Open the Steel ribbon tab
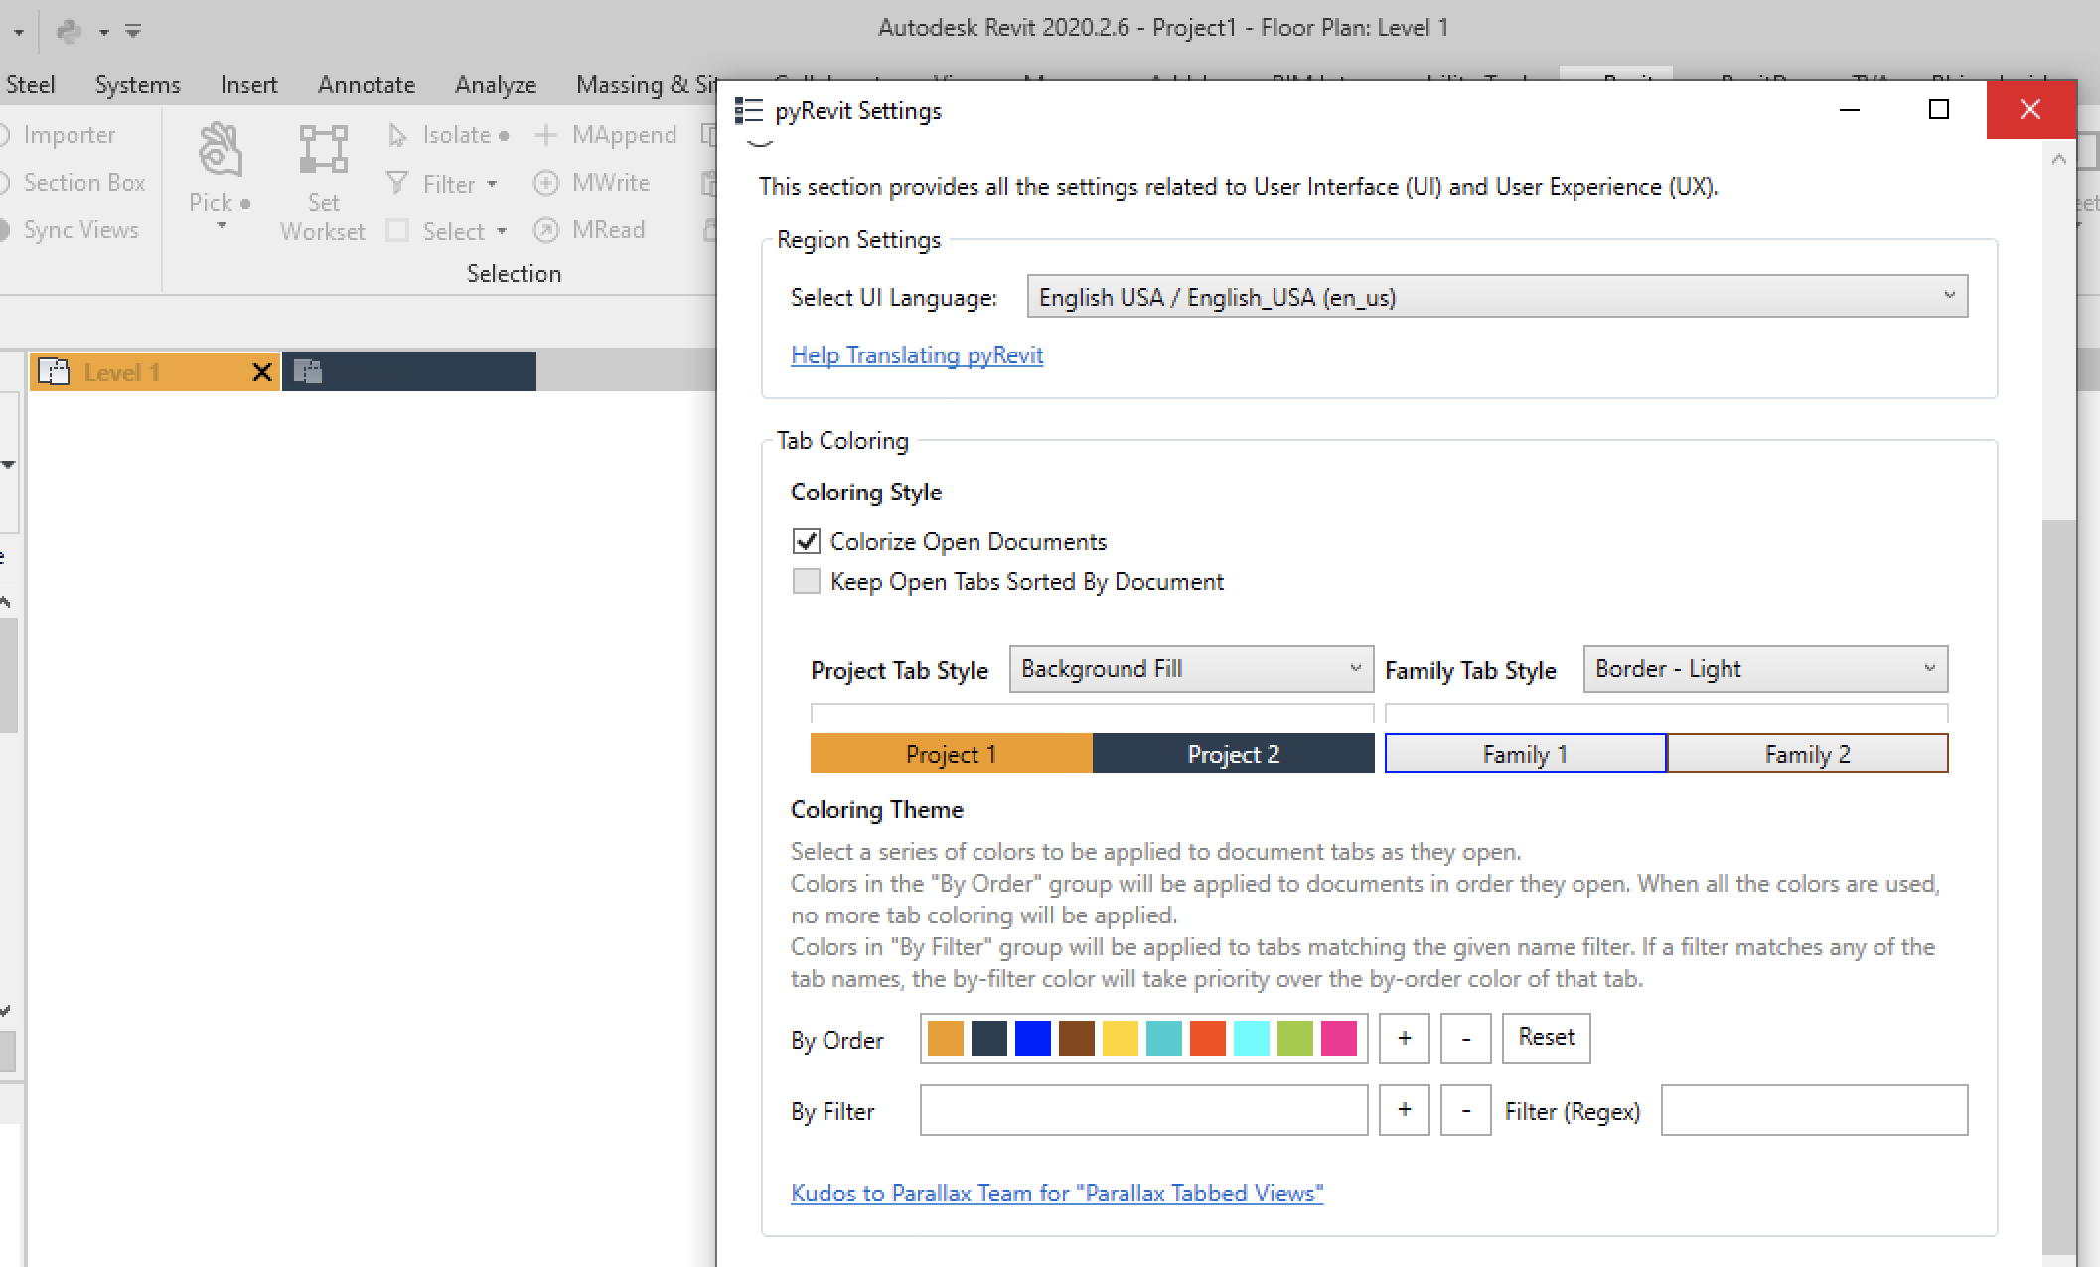 click(x=31, y=85)
